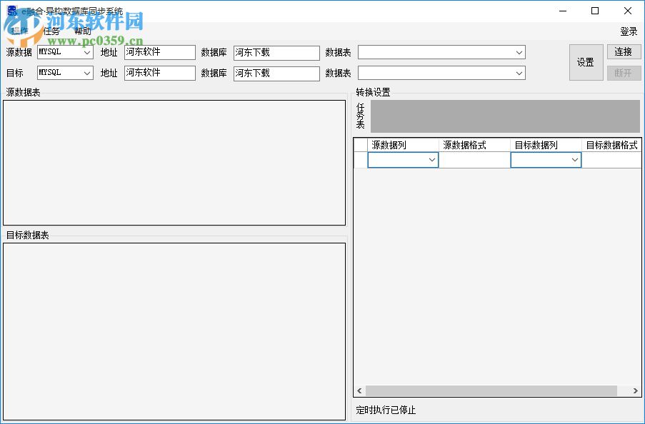Click the 设置 settings button
Screen dimensions: 645x424
585,62
